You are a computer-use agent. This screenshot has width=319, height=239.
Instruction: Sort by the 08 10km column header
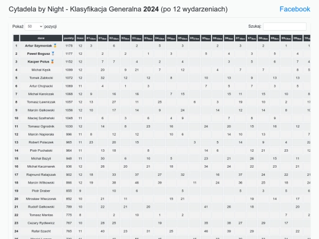[x=263, y=38]
